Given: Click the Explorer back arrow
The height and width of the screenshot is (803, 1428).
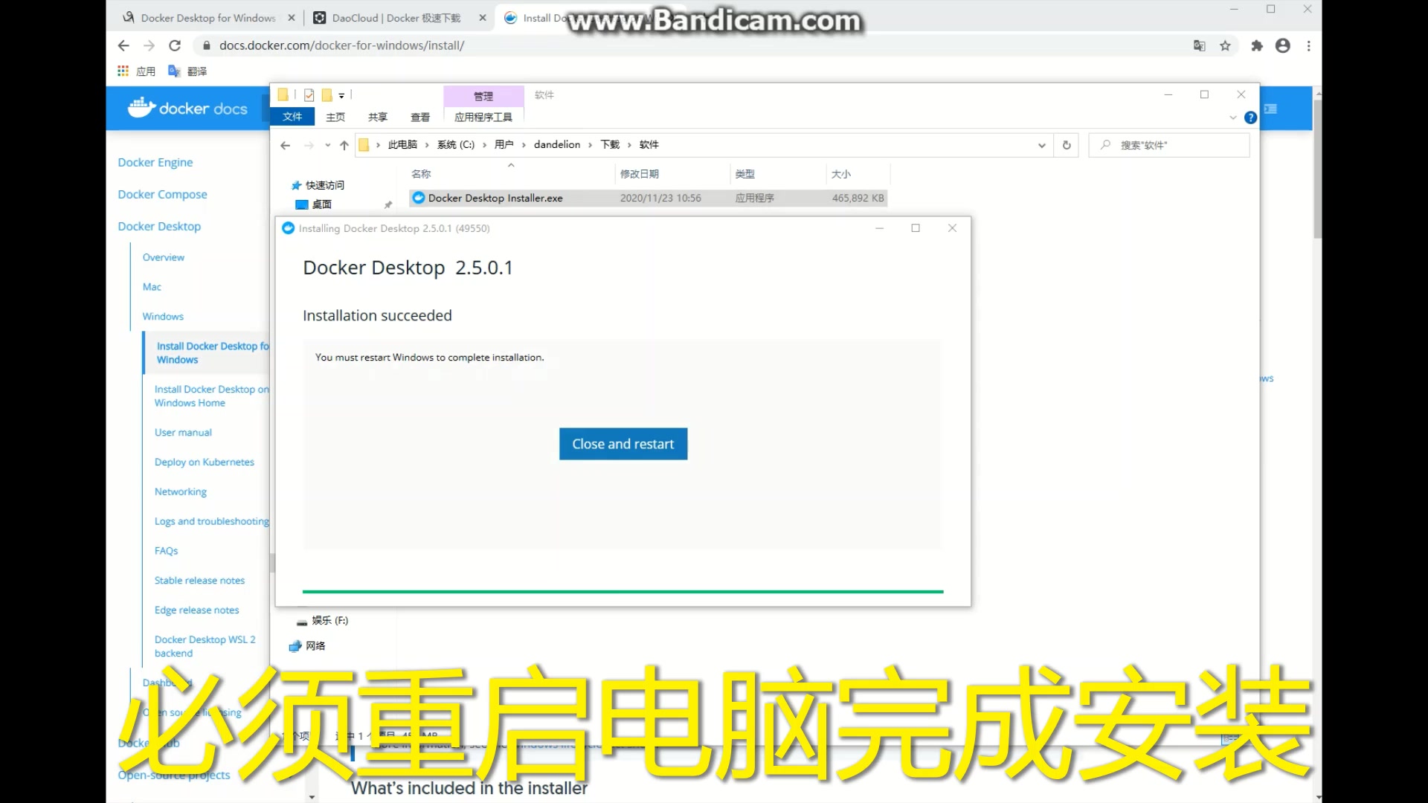Looking at the screenshot, I should pos(285,145).
